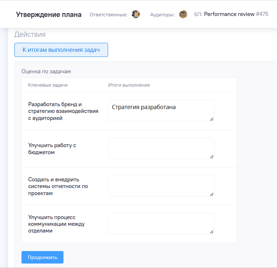Click the Действия section header
277x268 pixels.
tap(25, 34)
